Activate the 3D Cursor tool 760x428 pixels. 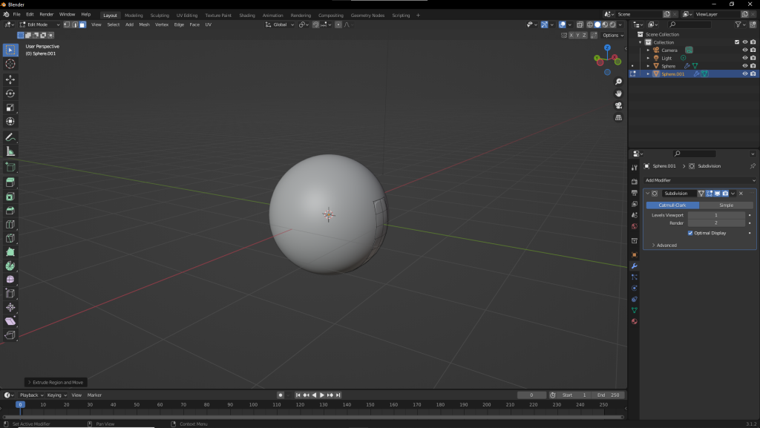[10, 64]
